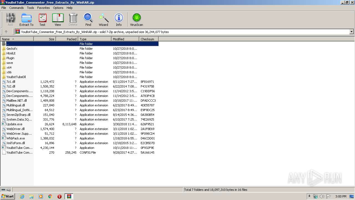Select file sized 4,788,224
355x200 pixels.
(80, 96)
